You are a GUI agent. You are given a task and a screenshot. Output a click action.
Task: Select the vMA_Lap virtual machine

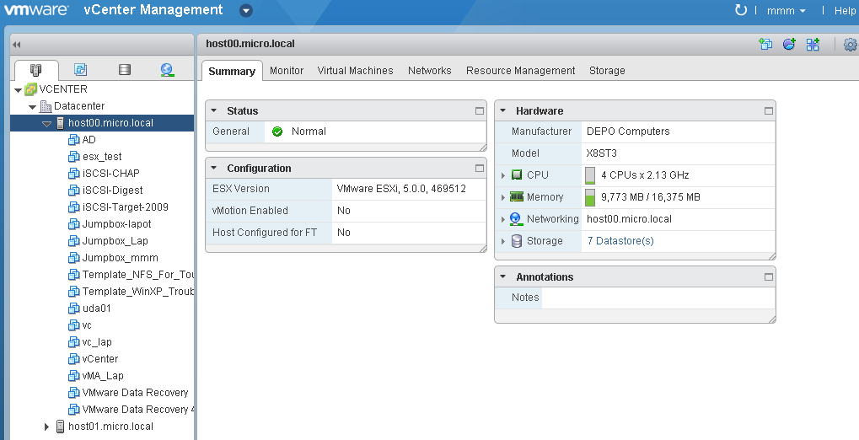[x=103, y=375]
